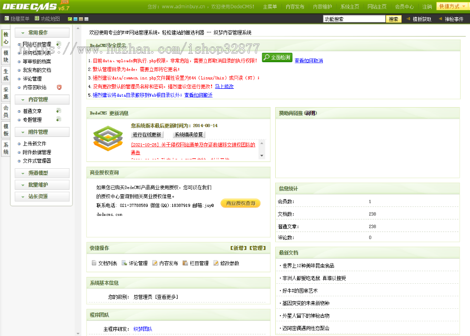Screen dimensions: 470x336
Task: Open the 快捷方式 shortcuts dropdown
Action: coord(452,6)
